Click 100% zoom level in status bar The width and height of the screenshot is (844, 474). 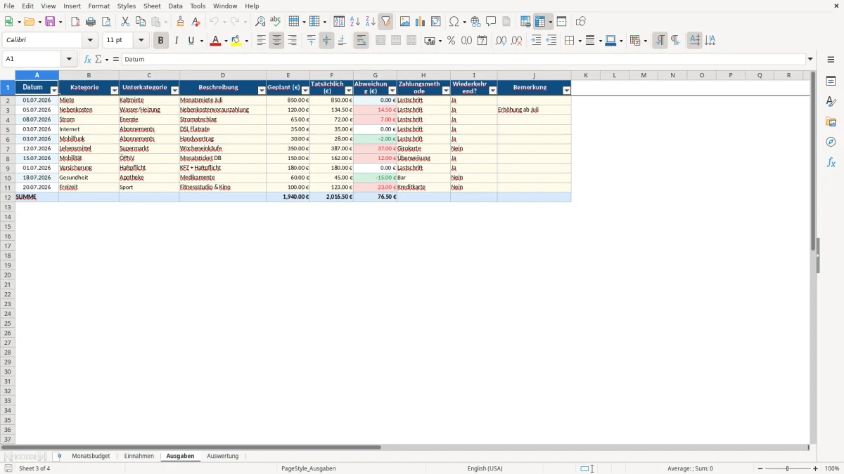(x=832, y=468)
